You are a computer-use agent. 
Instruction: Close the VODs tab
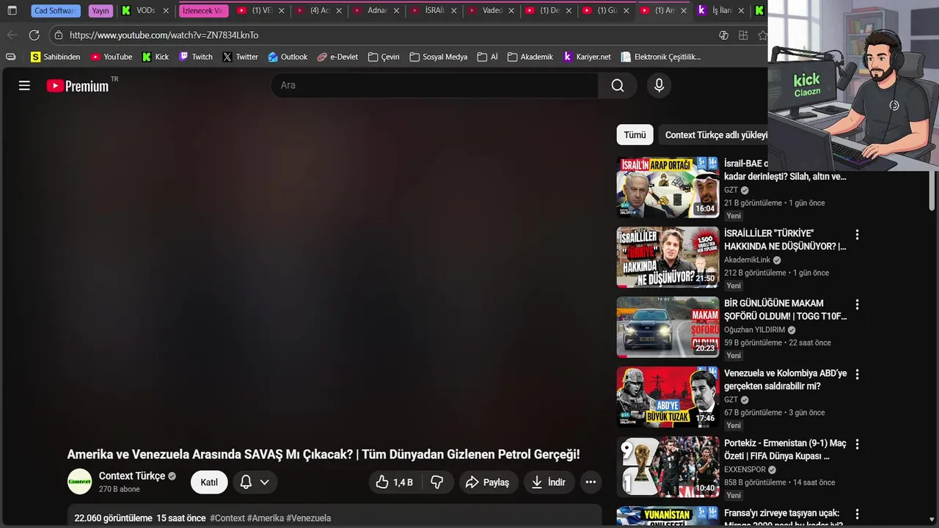click(x=166, y=11)
